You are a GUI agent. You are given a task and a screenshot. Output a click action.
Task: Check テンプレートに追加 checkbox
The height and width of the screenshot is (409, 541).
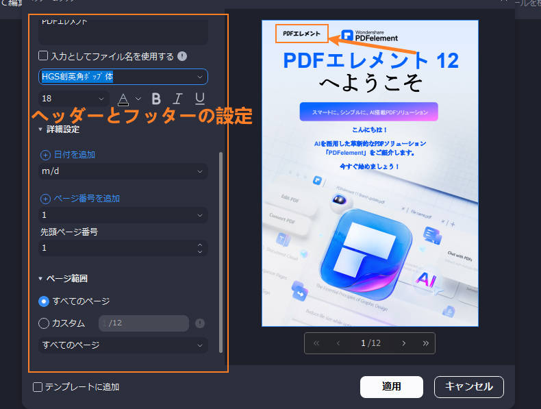point(38,387)
